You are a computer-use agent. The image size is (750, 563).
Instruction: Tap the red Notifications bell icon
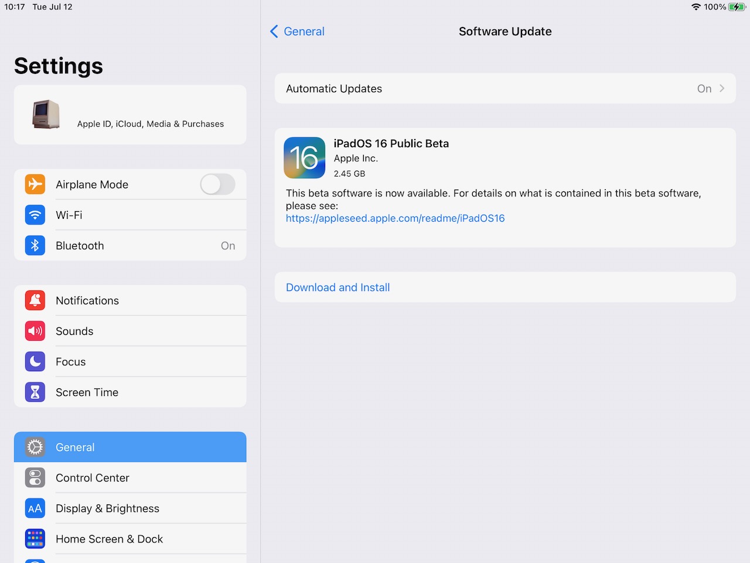[35, 300]
